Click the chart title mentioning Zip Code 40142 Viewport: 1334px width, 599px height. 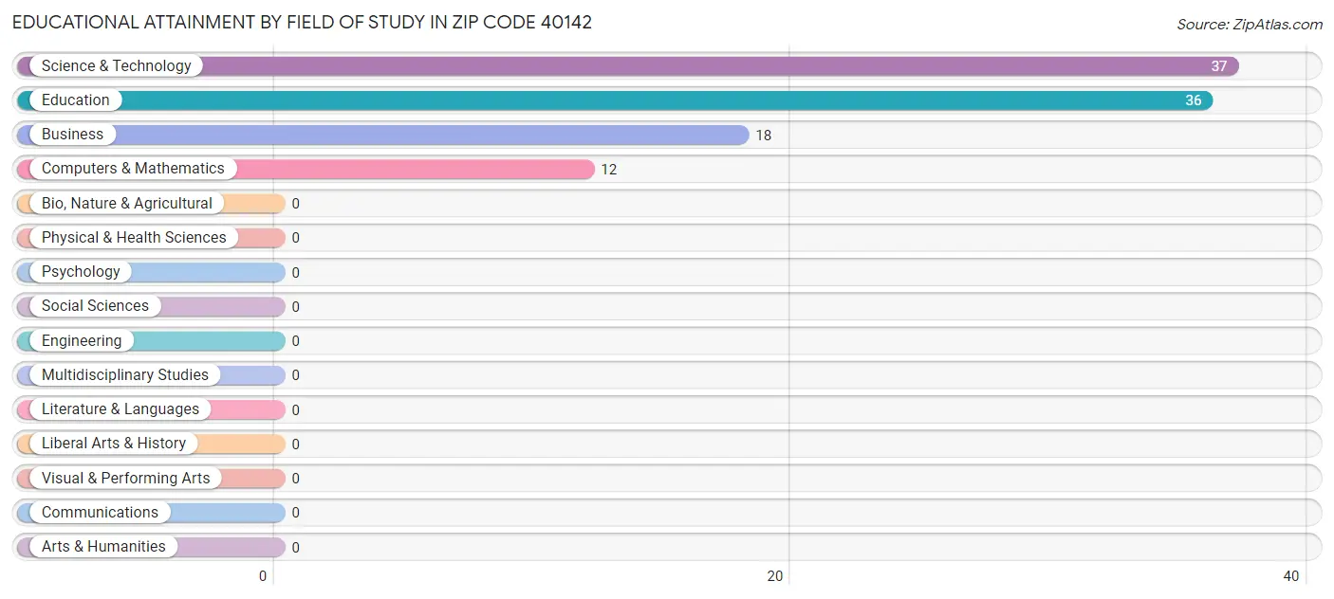pos(302,23)
